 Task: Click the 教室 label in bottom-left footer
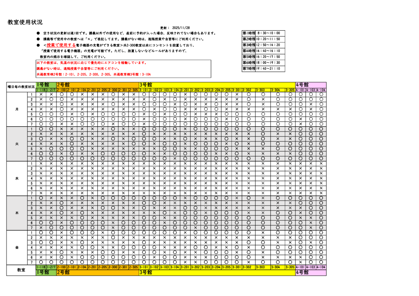pyautogui.click(x=21, y=270)
